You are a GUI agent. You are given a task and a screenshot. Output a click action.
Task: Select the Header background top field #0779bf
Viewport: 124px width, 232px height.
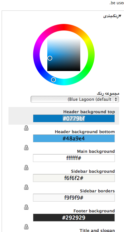pyautogui.click(x=74, y=118)
